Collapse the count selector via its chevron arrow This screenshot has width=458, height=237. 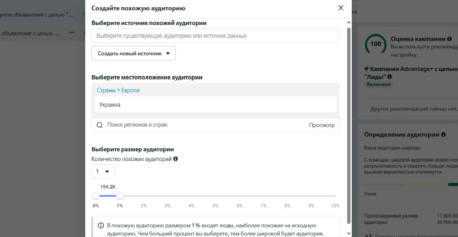pos(107,171)
